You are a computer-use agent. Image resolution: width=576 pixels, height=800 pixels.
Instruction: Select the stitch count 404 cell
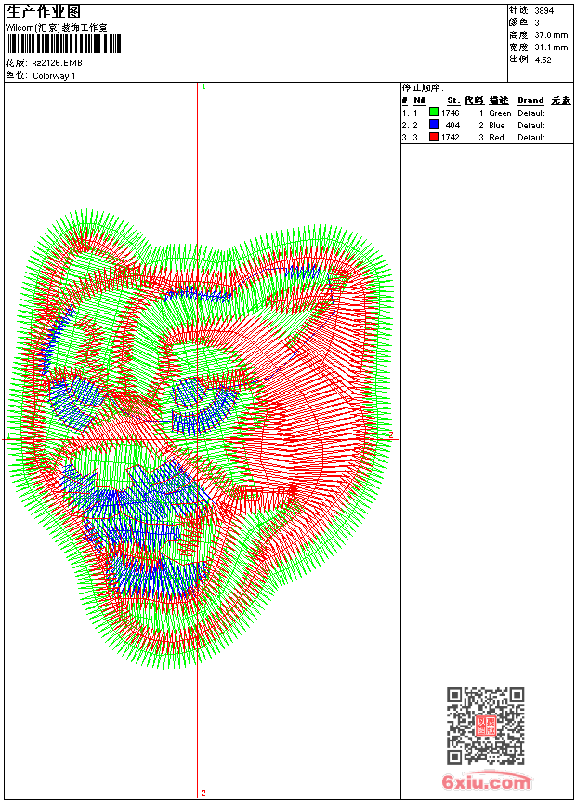click(x=452, y=125)
